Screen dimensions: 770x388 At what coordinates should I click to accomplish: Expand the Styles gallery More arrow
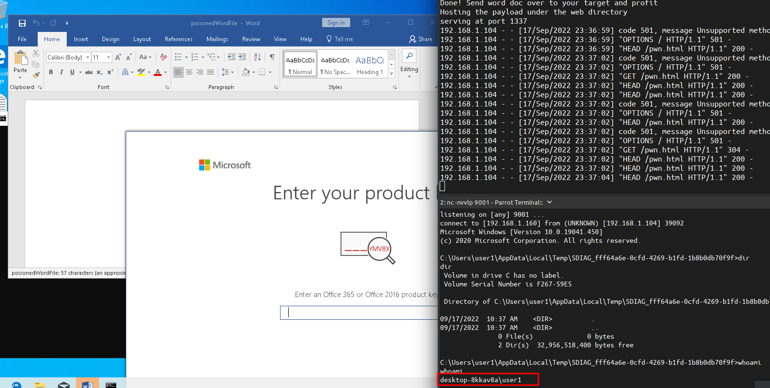(x=392, y=73)
